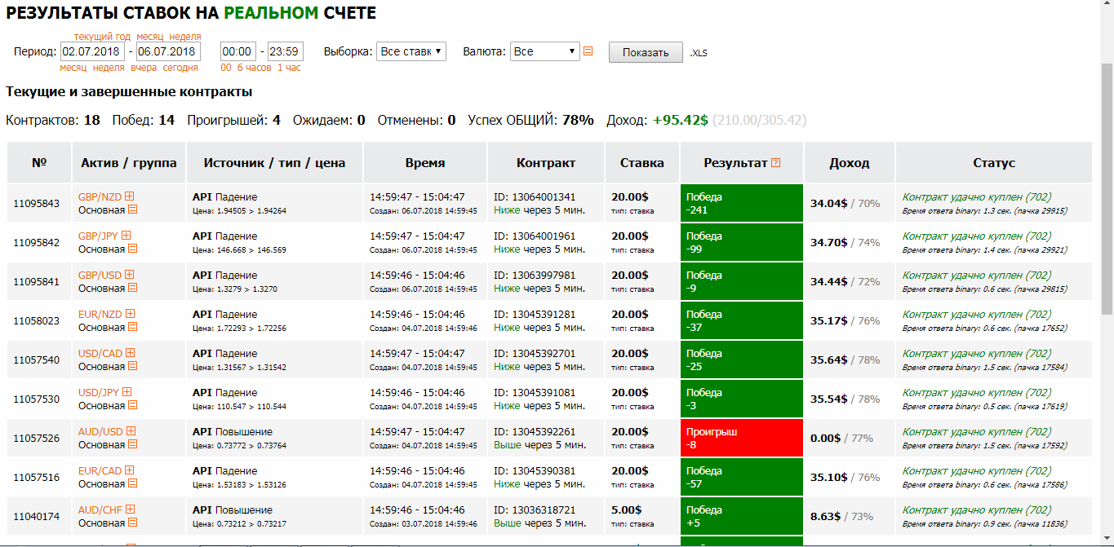Click the end date field 06.07.2018
The height and width of the screenshot is (547, 1114).
pos(168,51)
